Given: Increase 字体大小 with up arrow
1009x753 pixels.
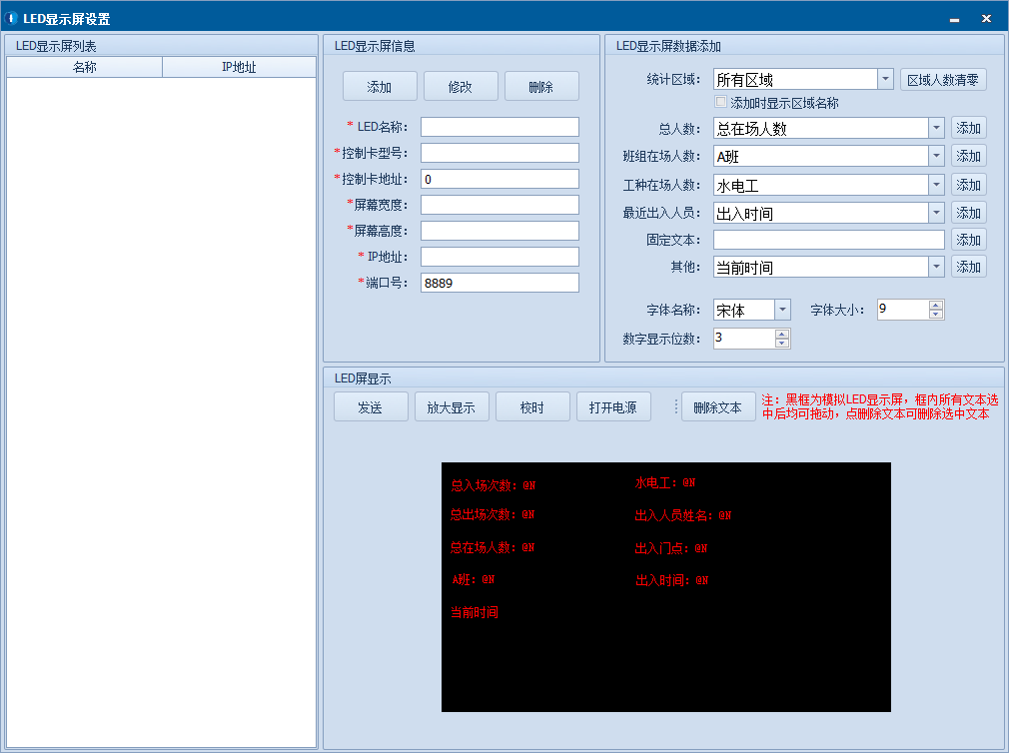Looking at the screenshot, I should tap(936, 306).
